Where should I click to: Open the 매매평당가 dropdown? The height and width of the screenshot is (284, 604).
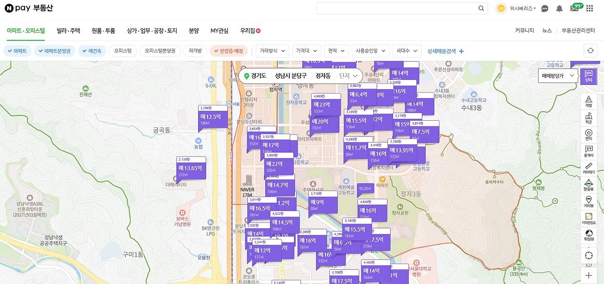pyautogui.click(x=558, y=75)
